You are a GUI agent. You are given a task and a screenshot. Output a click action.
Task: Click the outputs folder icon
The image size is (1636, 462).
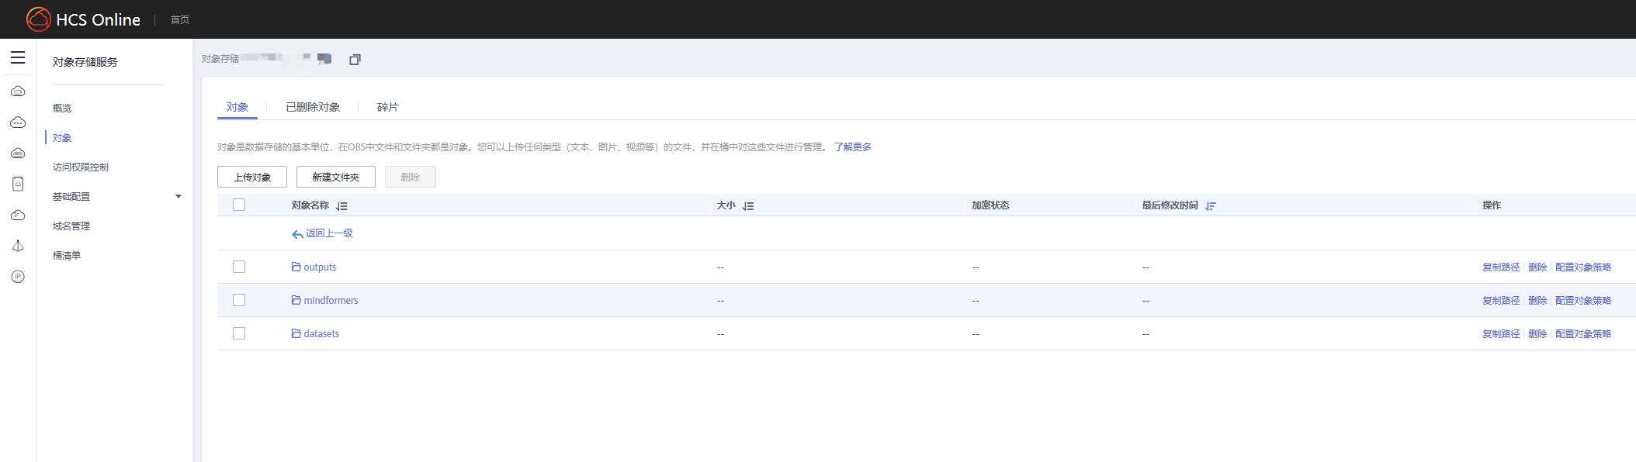pyautogui.click(x=296, y=267)
